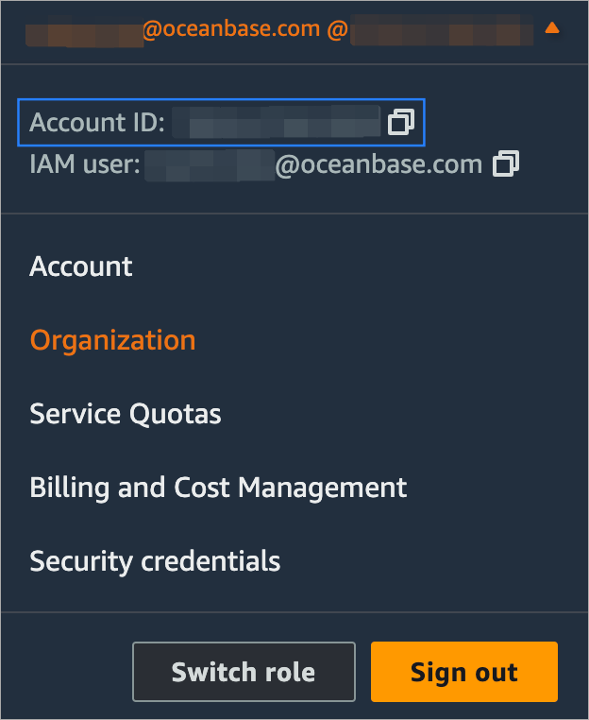Viewport: 589px width, 720px height.
Task: Click the blurred IAM user name portion
Action: tap(209, 165)
